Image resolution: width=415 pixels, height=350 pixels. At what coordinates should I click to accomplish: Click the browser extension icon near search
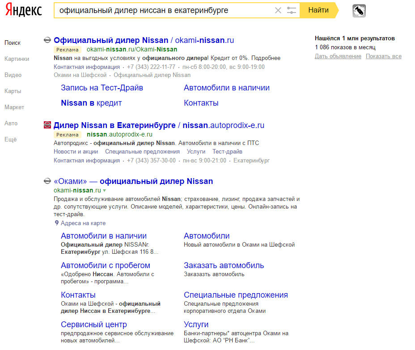(359, 11)
